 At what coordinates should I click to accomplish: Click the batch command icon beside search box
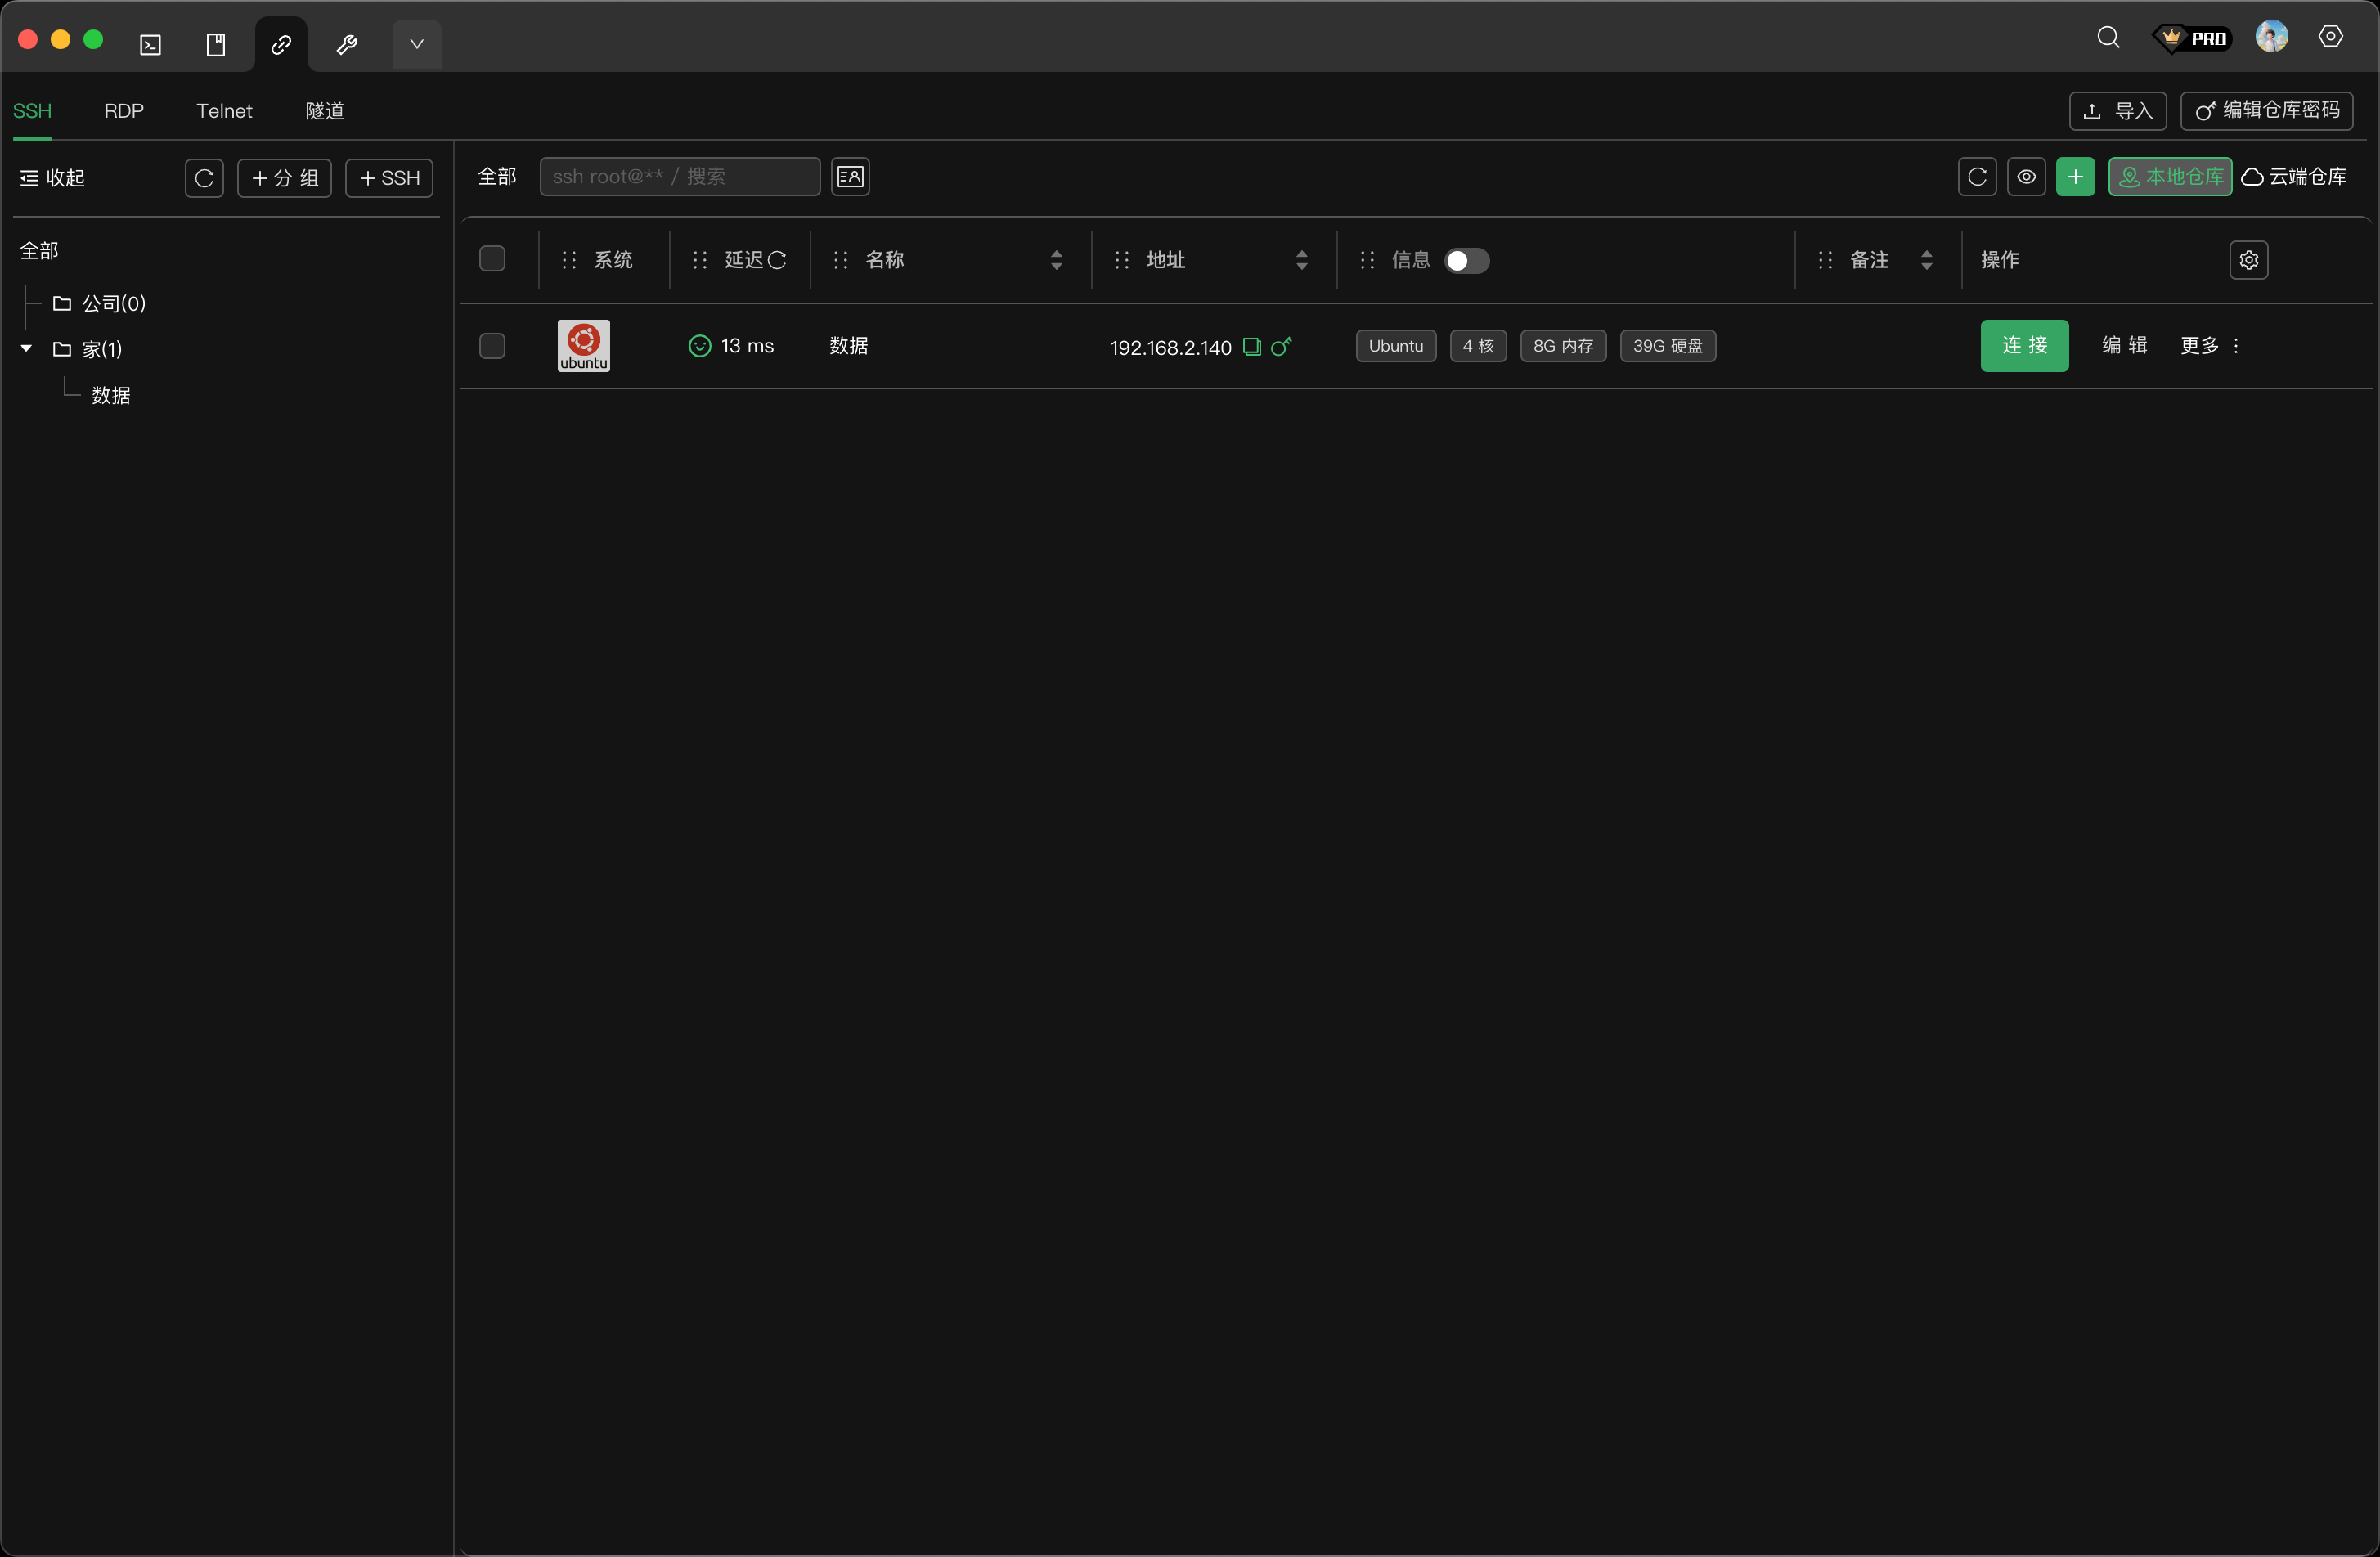coord(850,177)
